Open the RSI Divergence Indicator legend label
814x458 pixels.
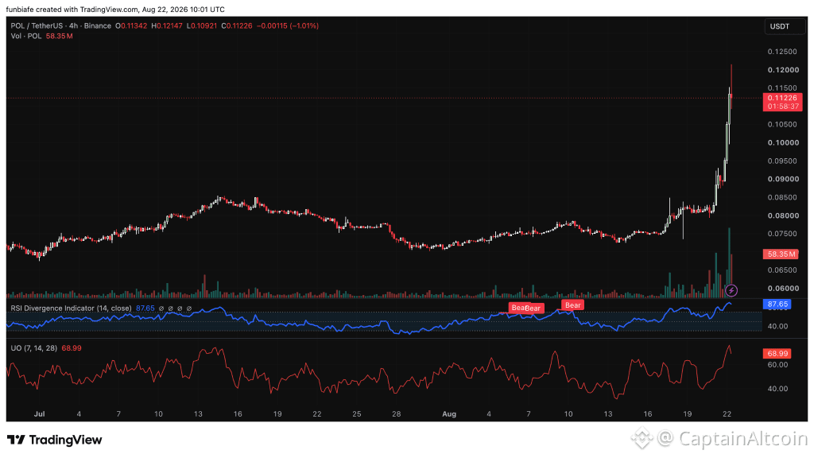coord(71,308)
